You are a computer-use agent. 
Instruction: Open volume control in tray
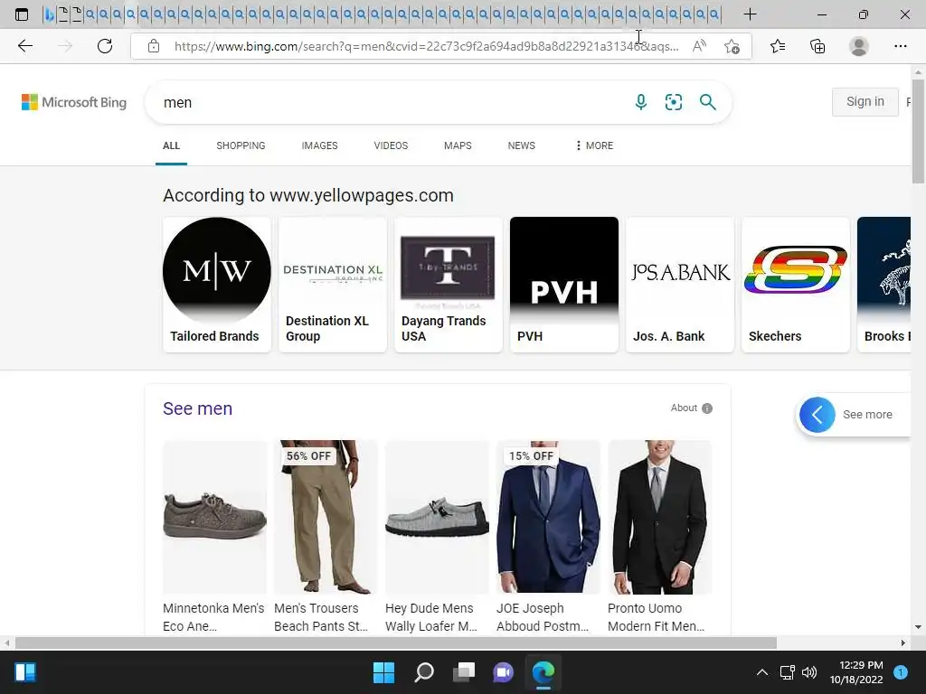click(x=809, y=672)
